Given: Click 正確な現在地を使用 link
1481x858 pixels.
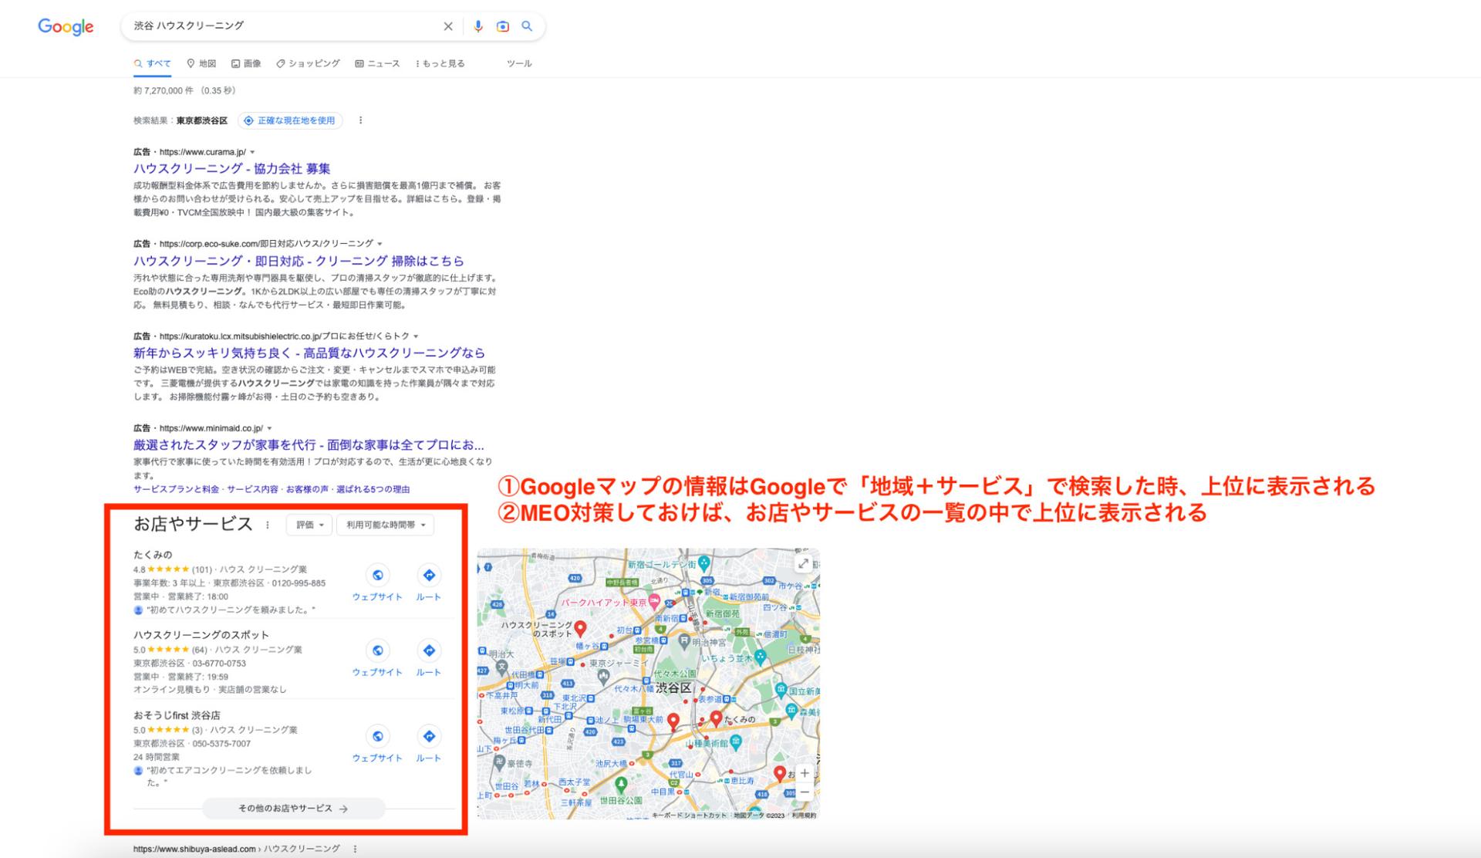Looking at the screenshot, I should click(290, 121).
